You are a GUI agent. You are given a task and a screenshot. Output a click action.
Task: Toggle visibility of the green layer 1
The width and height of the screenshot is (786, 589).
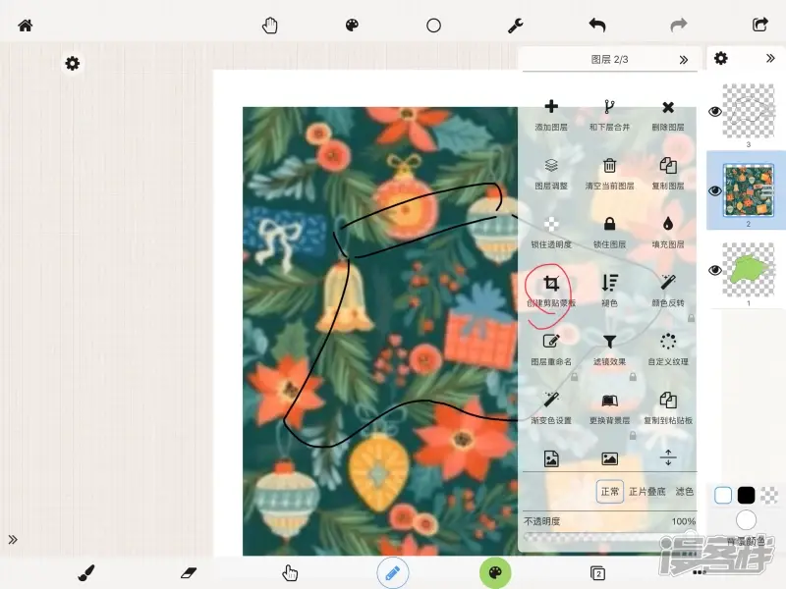pyautogui.click(x=715, y=271)
